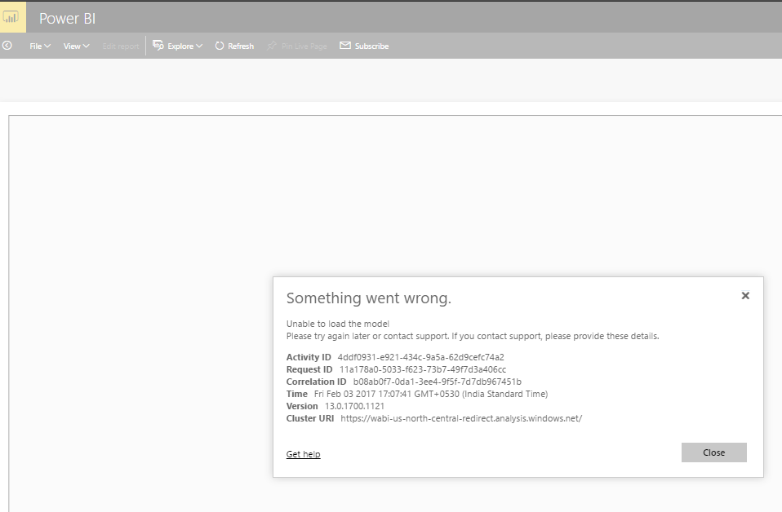This screenshot has width=782, height=512.
Task: Click the Explore icon in toolbar
Action: coord(158,46)
